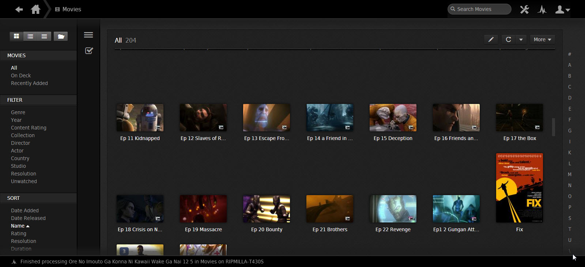Show On Deck movies
The height and width of the screenshot is (267, 585).
(x=21, y=76)
